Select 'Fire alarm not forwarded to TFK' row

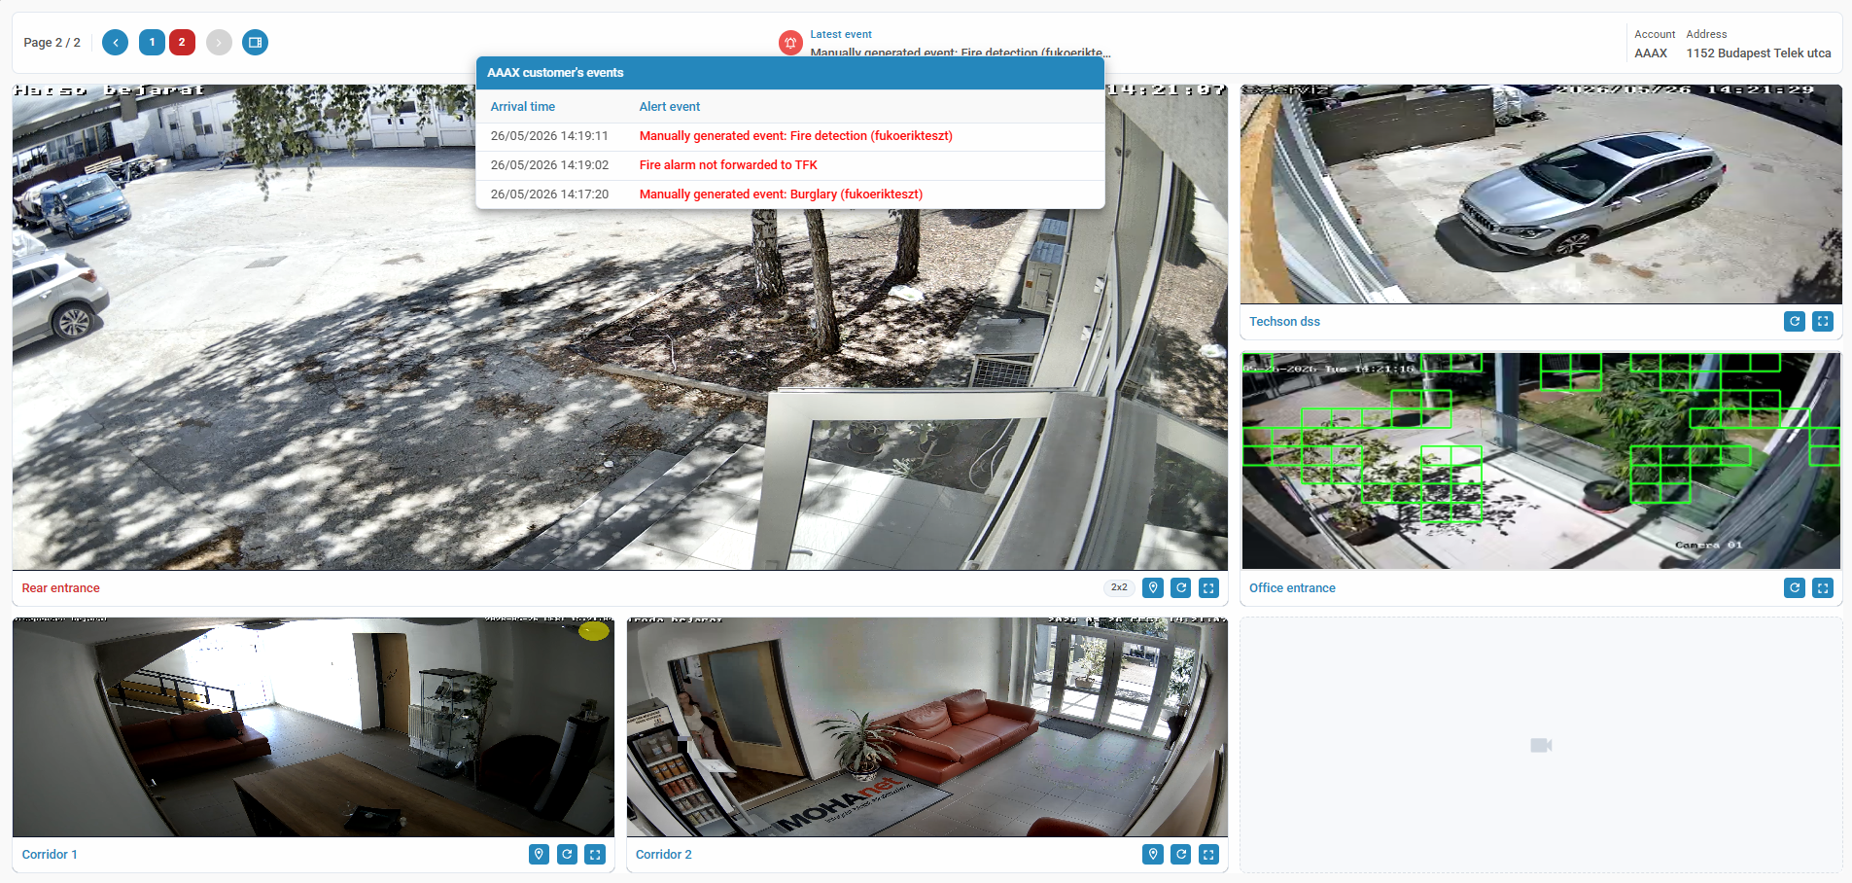tap(790, 165)
